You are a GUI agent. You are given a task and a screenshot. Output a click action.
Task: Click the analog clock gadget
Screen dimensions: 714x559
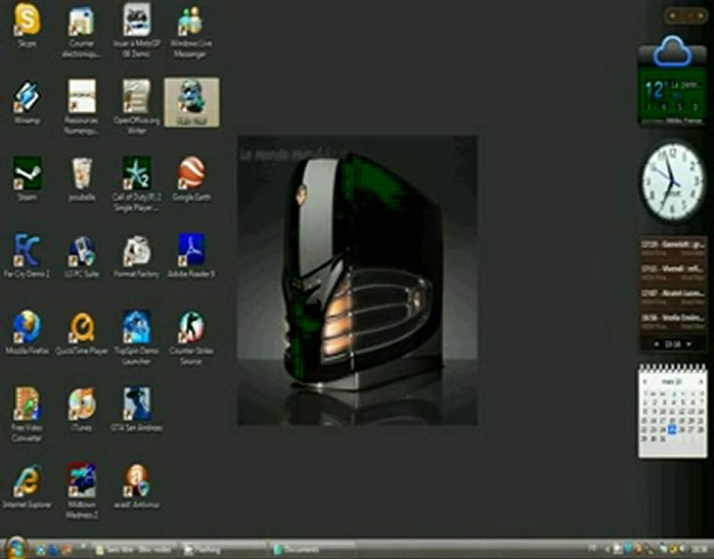click(x=673, y=181)
